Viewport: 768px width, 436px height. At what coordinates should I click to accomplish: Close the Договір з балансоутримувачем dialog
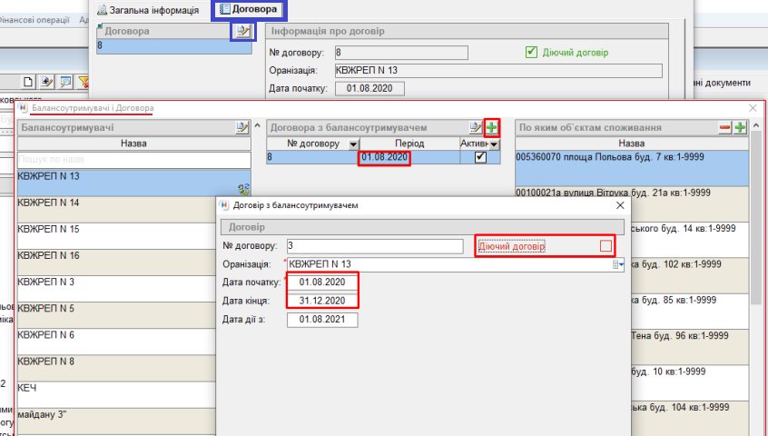tap(619, 205)
